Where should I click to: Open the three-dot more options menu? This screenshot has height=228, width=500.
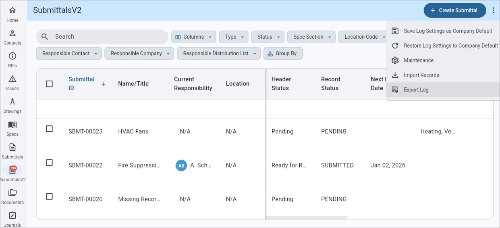pos(494,10)
